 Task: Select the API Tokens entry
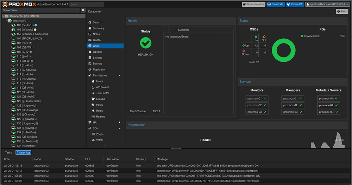(102, 87)
